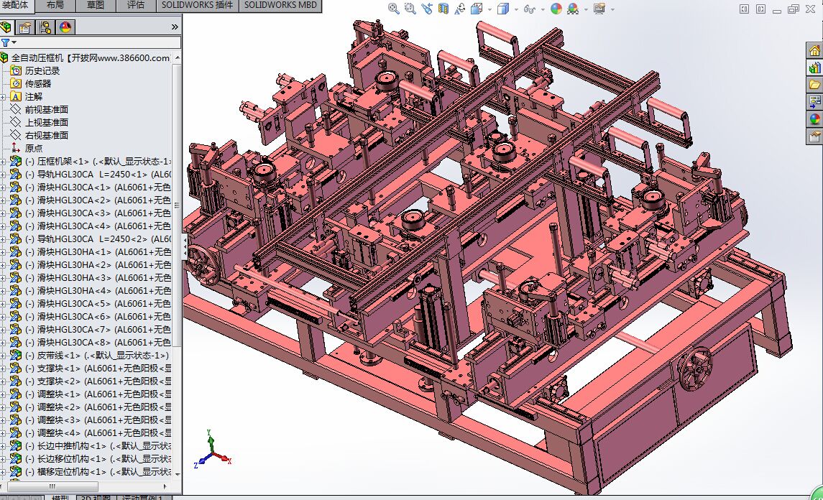Open the File Explorer folder icon in task pane
Viewport: 823px width, 500px height.
click(814, 85)
